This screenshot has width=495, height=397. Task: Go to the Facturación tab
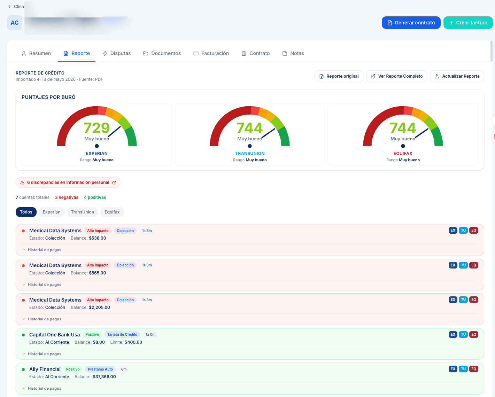coord(211,53)
